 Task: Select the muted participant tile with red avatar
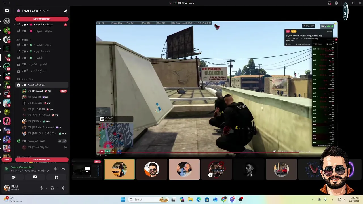pyautogui.click(x=216, y=169)
